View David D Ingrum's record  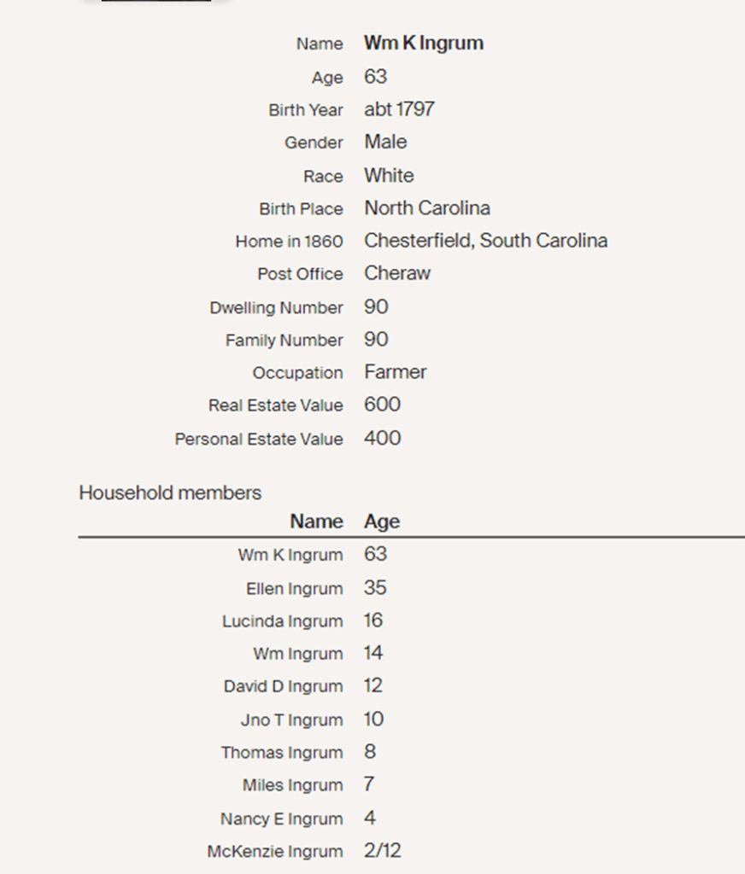[x=283, y=686]
